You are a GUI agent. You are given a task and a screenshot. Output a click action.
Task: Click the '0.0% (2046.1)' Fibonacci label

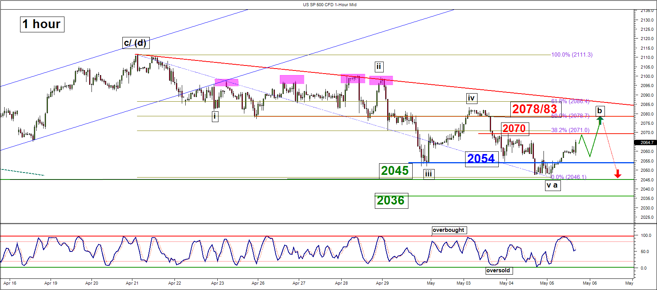(569, 177)
